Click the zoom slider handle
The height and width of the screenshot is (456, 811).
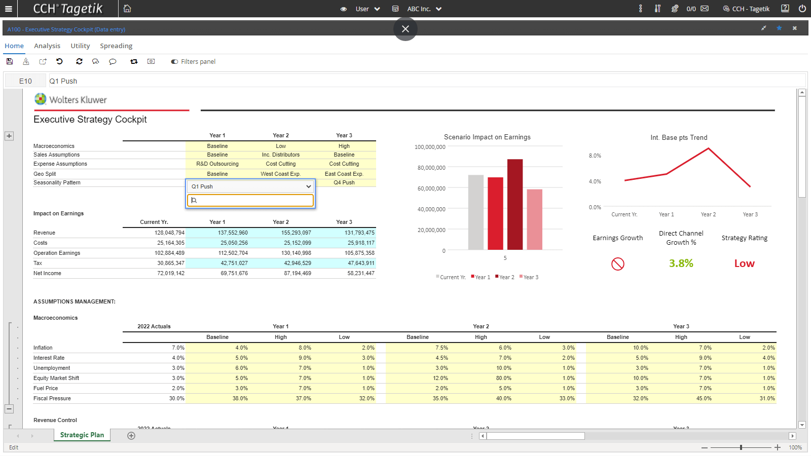coord(741,447)
